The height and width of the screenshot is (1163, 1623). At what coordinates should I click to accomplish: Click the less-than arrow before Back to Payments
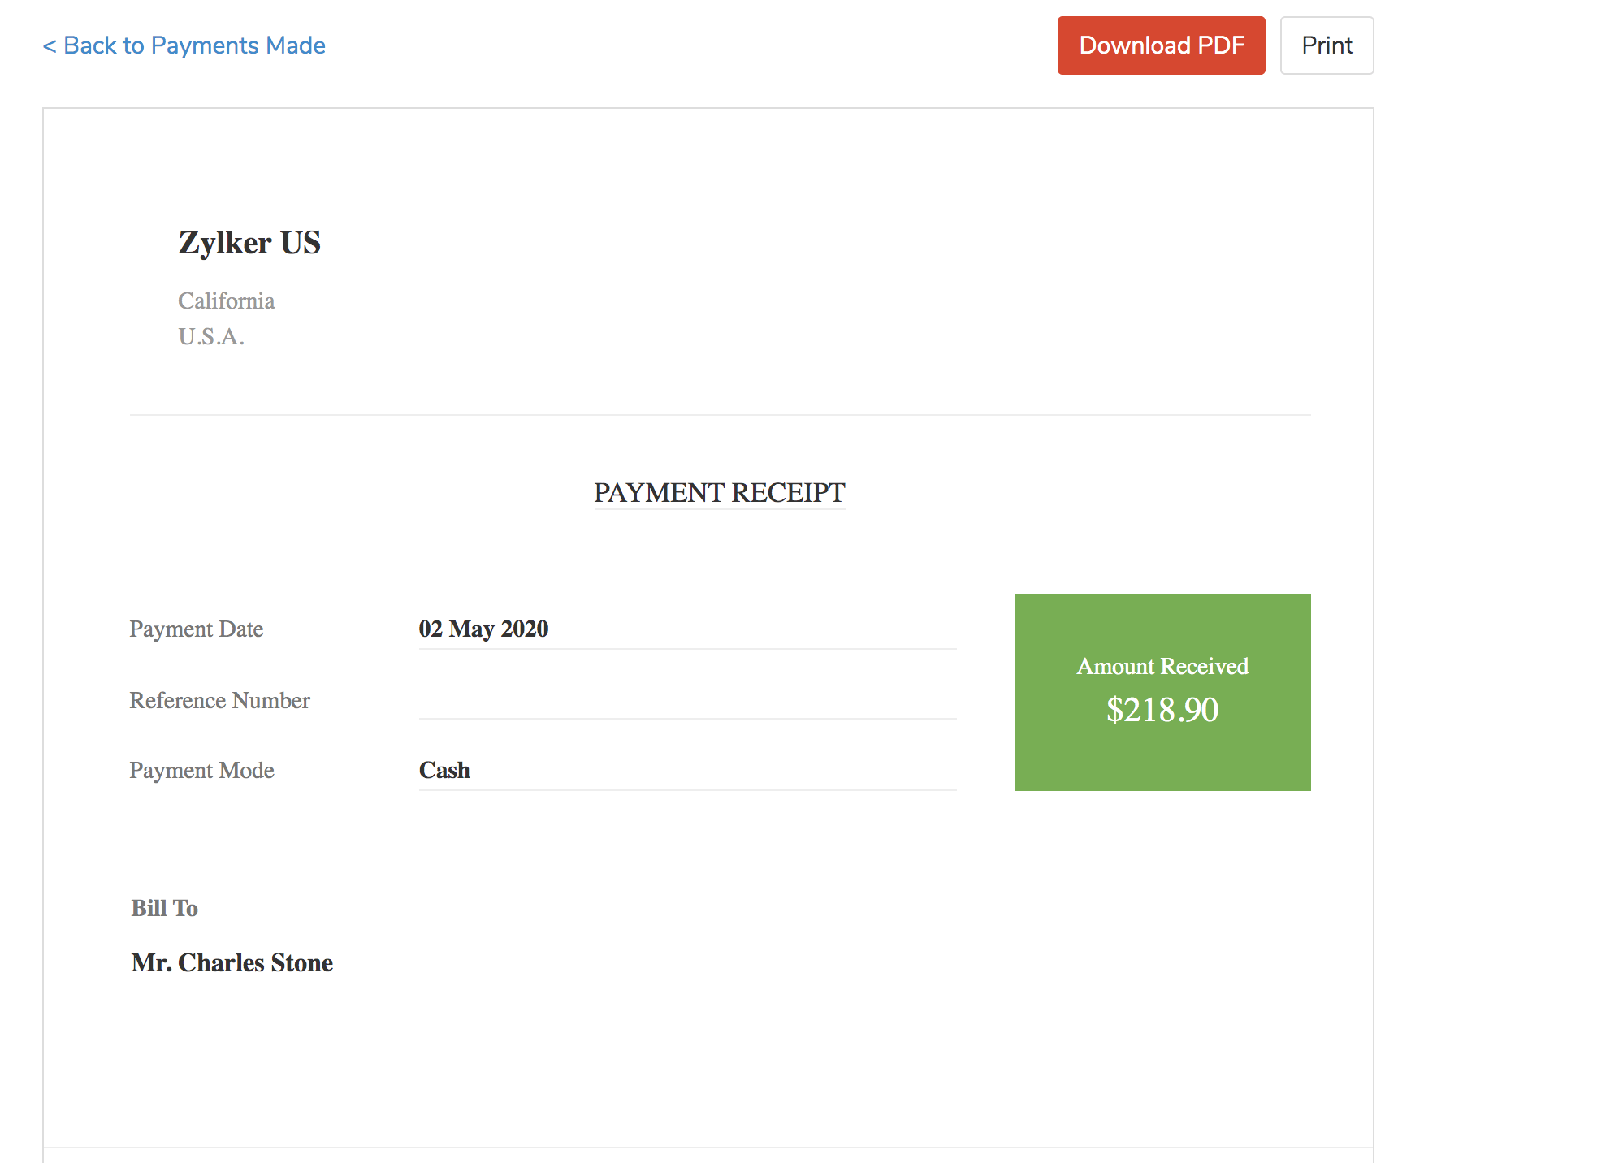49,46
